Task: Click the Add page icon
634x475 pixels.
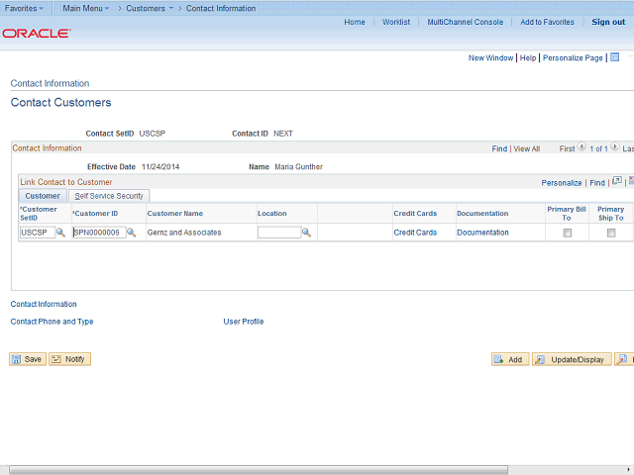Action: (498, 359)
